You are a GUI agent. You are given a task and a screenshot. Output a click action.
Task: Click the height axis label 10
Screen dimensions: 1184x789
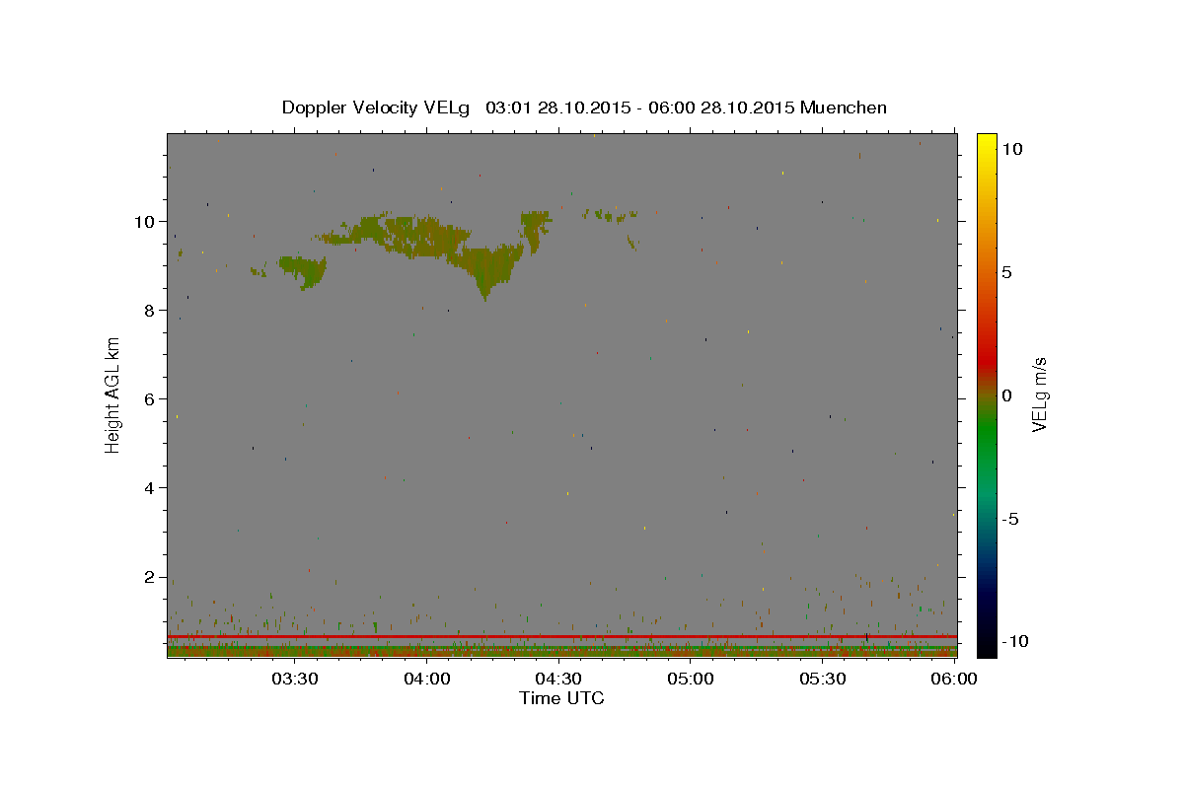pos(144,221)
